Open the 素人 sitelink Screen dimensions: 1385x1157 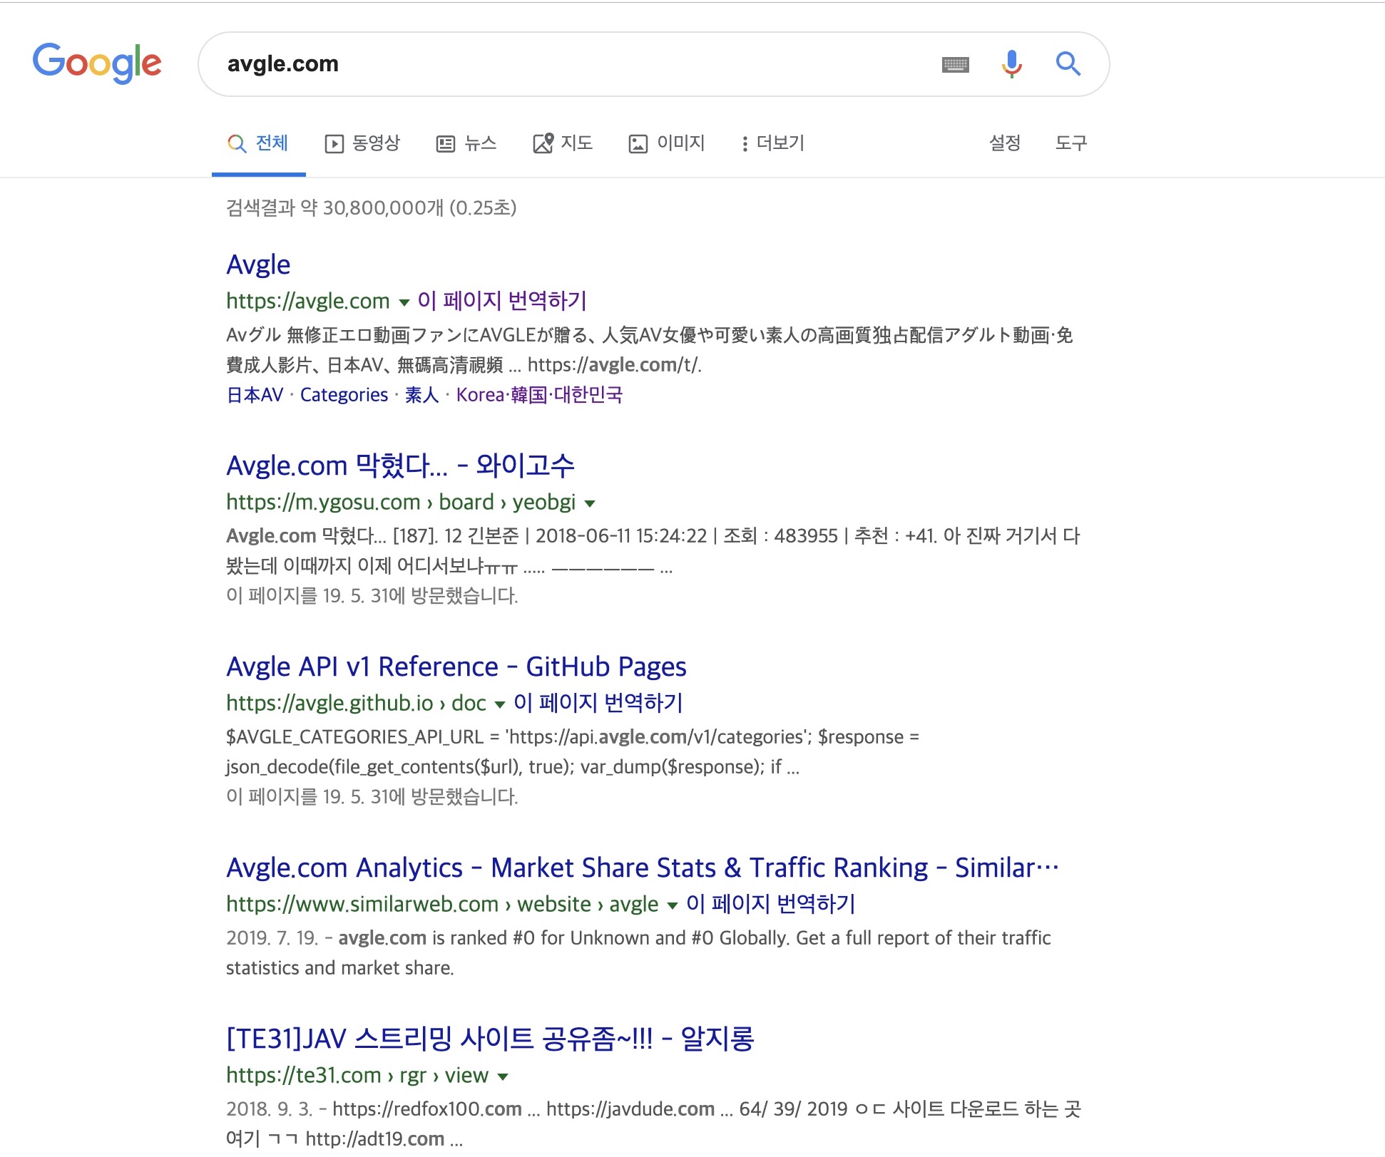tap(421, 395)
